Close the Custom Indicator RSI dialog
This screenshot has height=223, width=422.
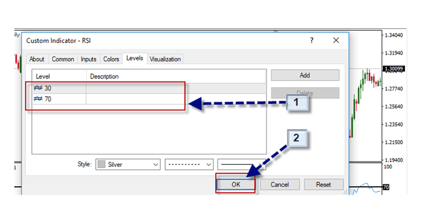[336, 40]
